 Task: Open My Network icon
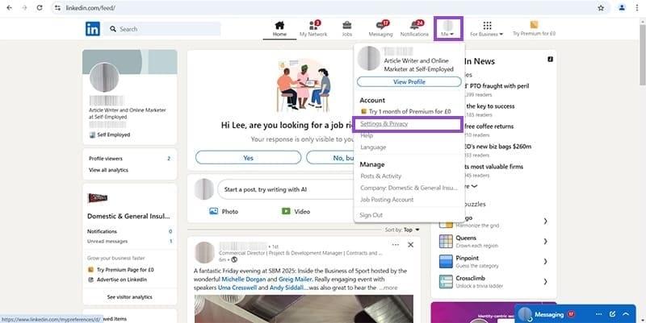313,29
